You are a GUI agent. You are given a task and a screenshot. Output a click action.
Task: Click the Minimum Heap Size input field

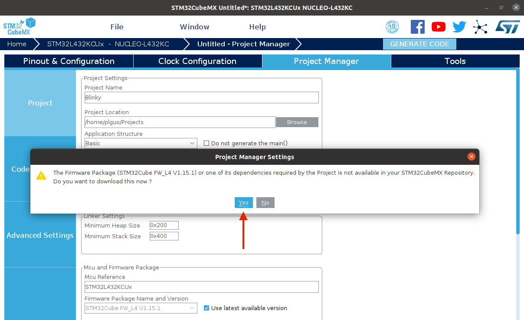click(164, 225)
